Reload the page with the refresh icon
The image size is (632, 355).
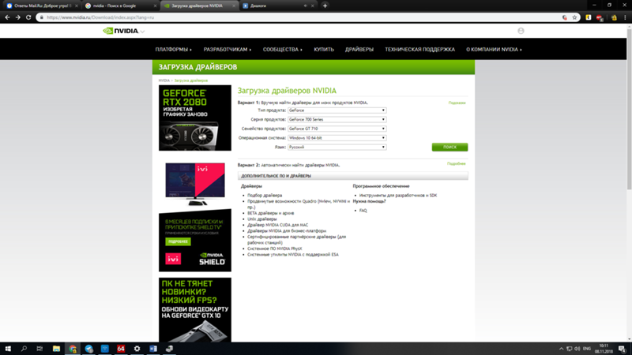point(28,17)
